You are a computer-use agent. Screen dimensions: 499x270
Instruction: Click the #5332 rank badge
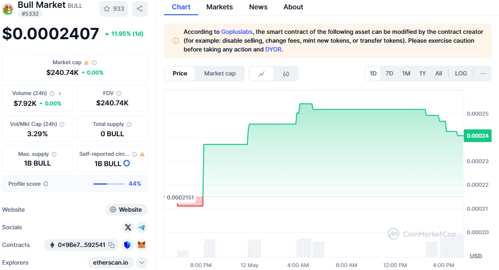[30, 14]
